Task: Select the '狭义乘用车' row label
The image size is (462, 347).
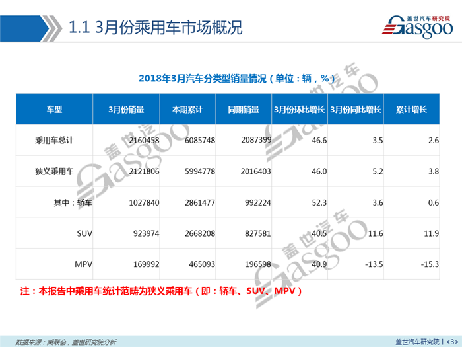Action: click(x=54, y=171)
